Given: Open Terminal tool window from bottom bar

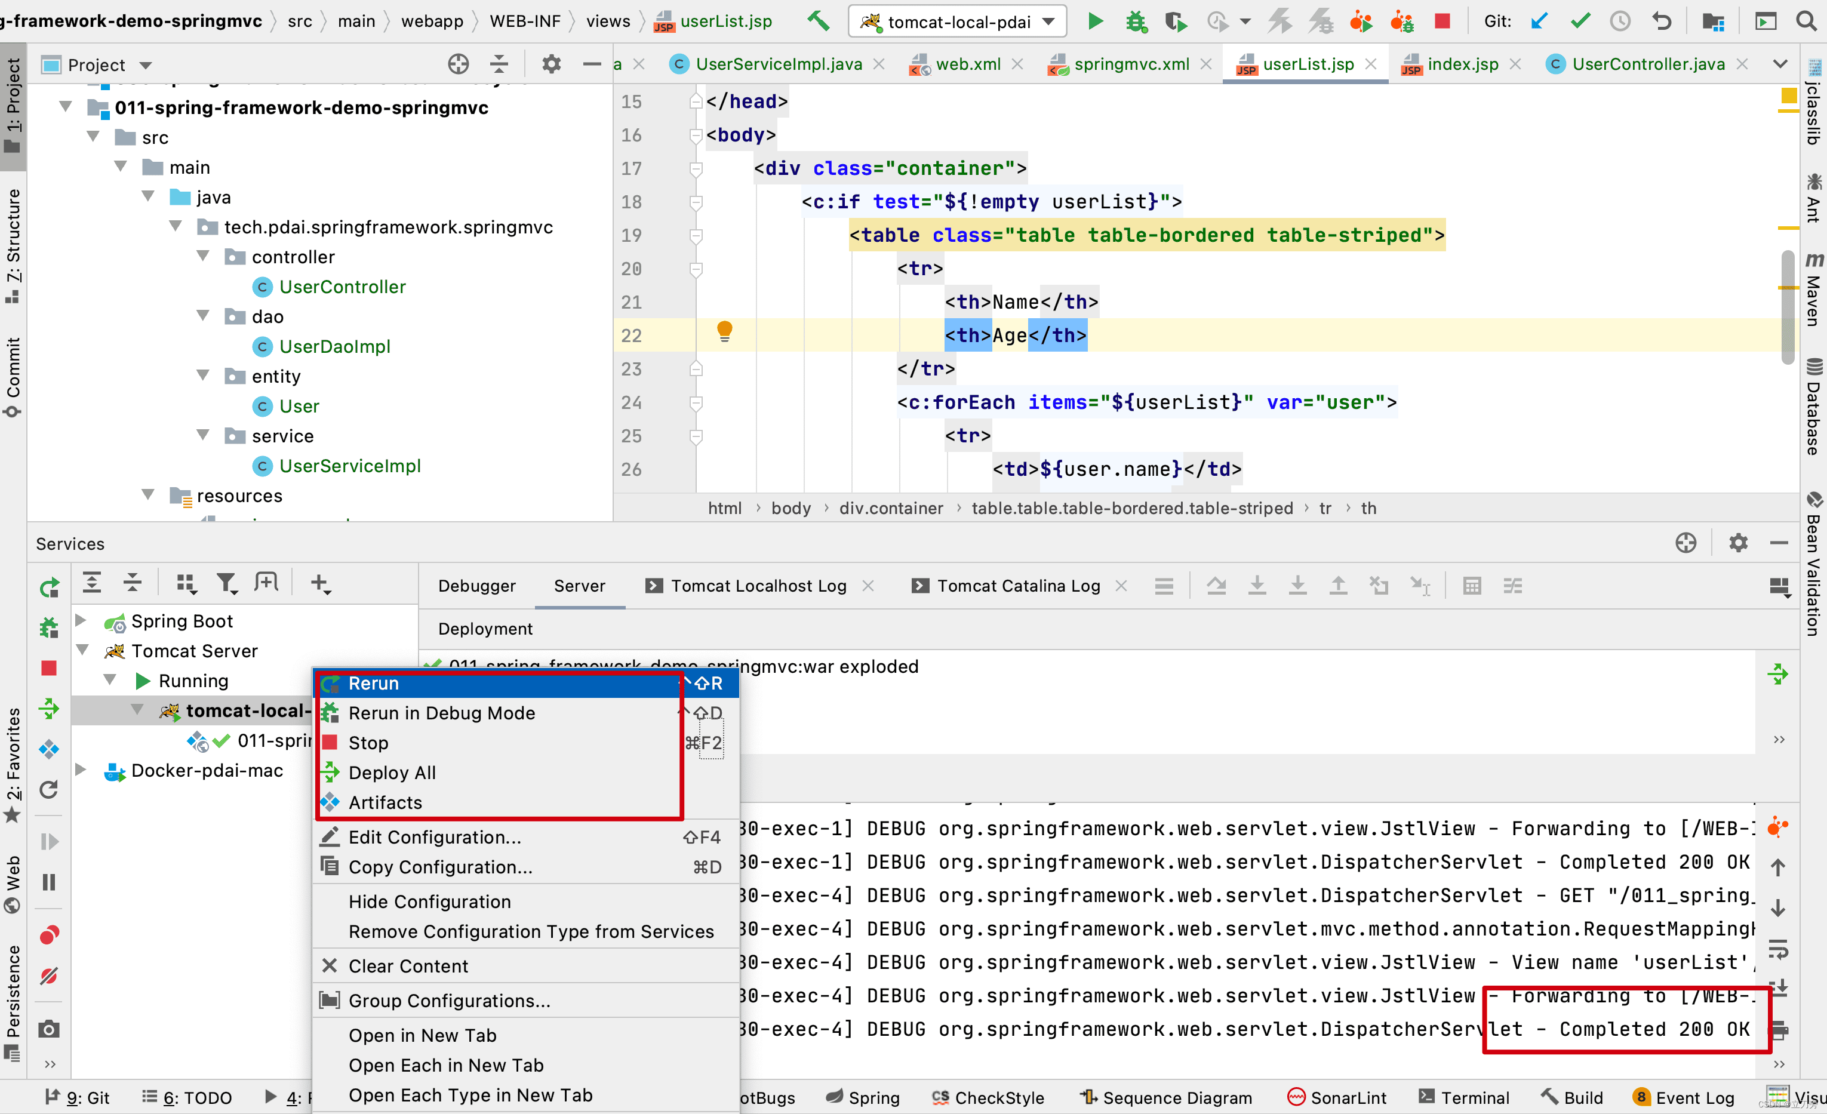Looking at the screenshot, I should coord(1463,1097).
